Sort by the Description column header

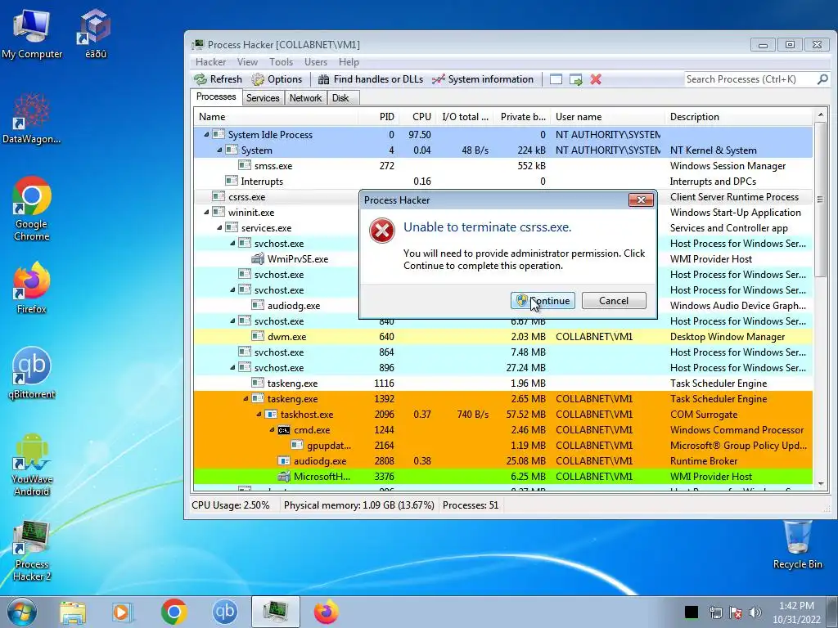point(739,116)
